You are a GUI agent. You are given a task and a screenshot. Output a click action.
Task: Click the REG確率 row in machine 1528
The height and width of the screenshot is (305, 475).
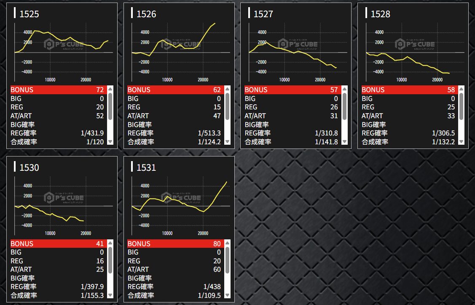408,133
